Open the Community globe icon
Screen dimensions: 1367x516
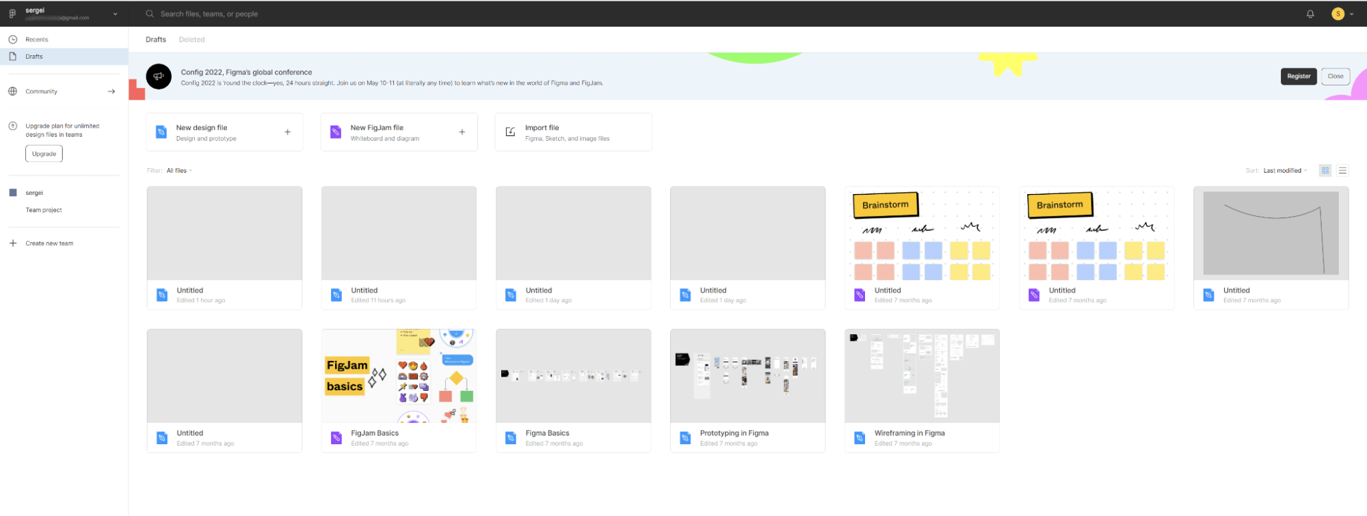click(x=13, y=92)
